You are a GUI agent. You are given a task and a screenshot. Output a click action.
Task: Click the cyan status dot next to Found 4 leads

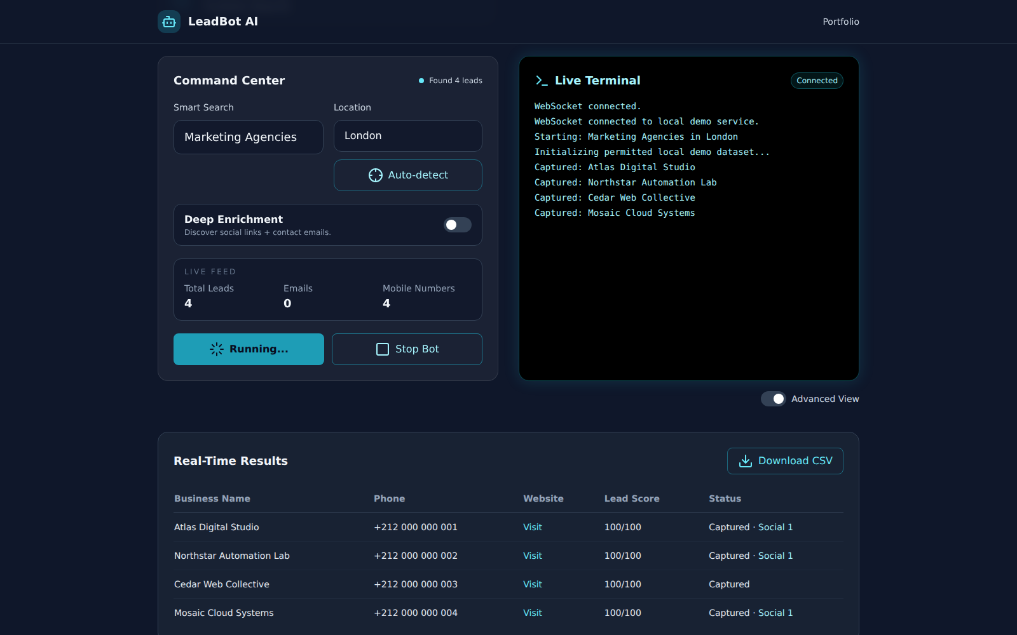(421, 81)
